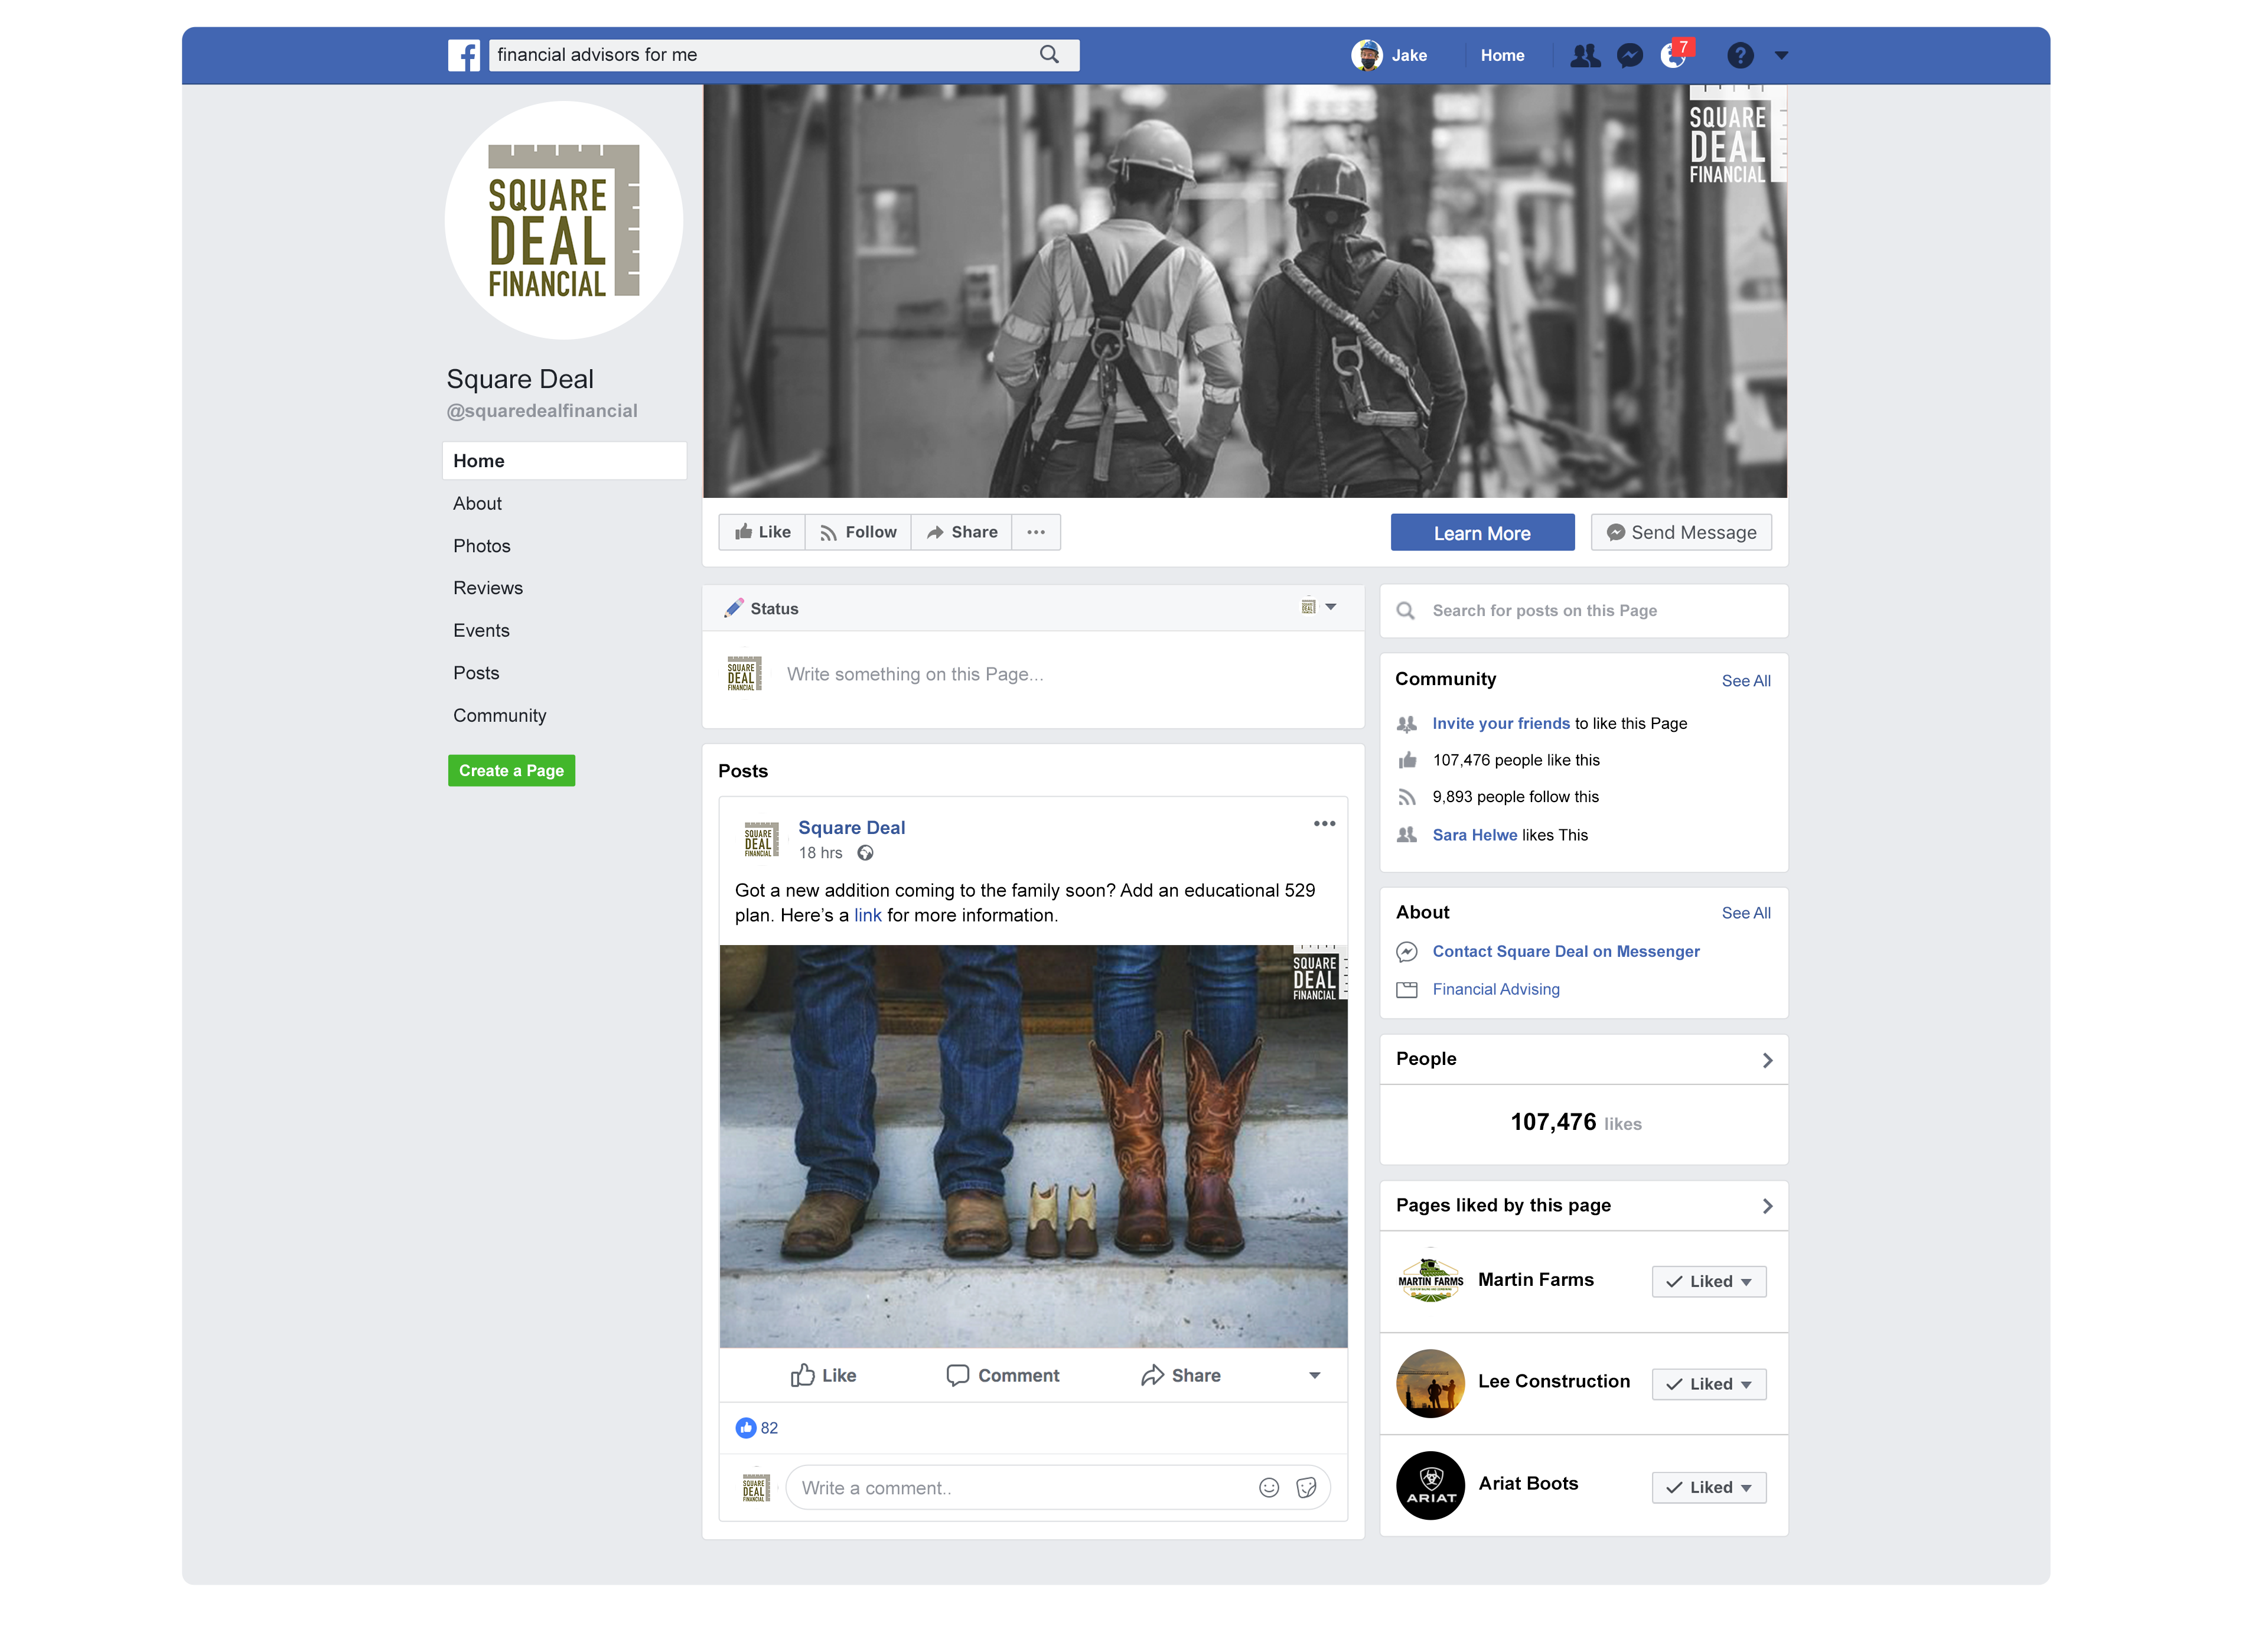The height and width of the screenshot is (1642, 2268).
Task: Open Reviews in sidebar
Action: [x=488, y=588]
